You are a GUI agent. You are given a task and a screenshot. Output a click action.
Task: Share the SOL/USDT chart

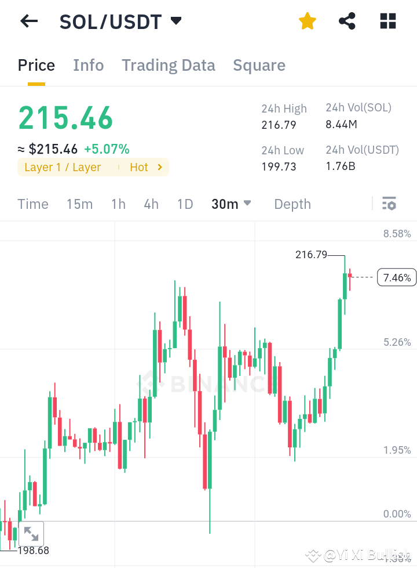point(346,21)
